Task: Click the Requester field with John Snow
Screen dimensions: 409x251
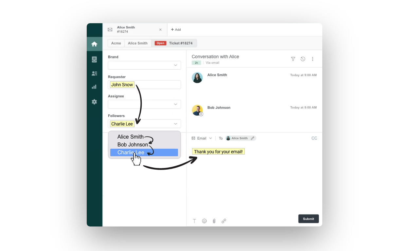Action: point(144,85)
